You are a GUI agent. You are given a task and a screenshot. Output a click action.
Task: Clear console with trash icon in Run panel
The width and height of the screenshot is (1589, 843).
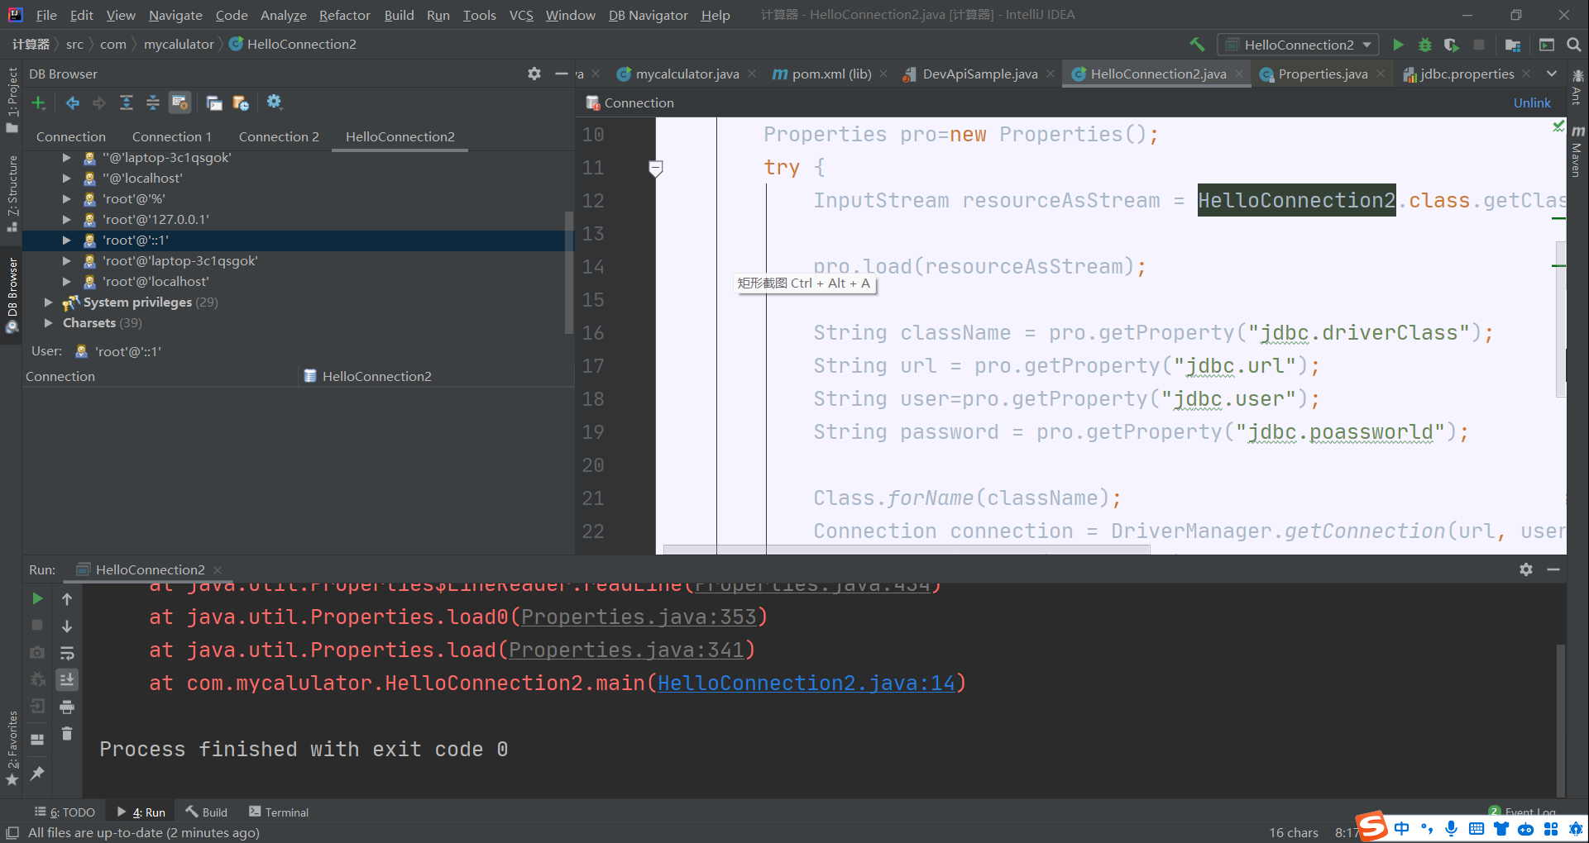pos(67,734)
